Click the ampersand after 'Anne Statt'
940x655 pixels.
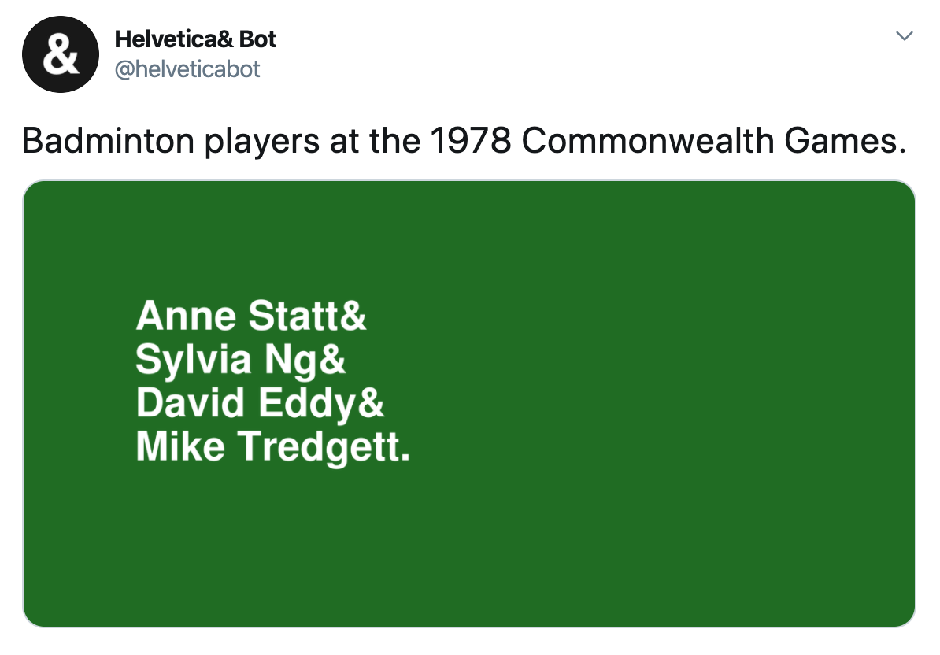click(353, 316)
